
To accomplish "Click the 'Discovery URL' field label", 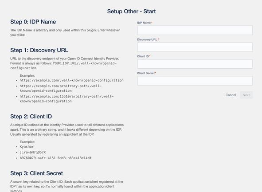I will click(147, 39).
